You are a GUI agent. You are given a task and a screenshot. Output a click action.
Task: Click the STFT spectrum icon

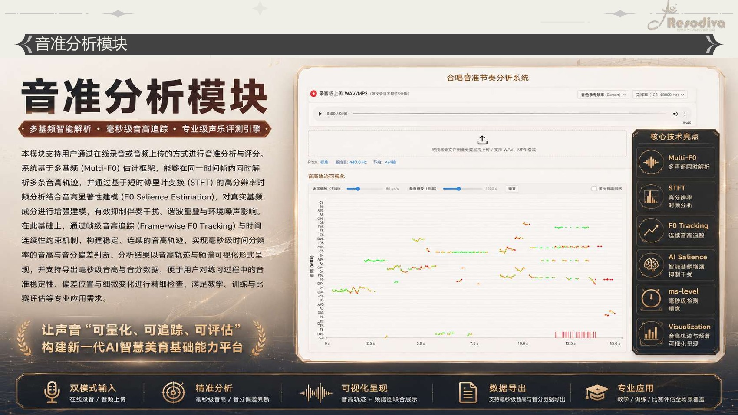[x=651, y=196]
